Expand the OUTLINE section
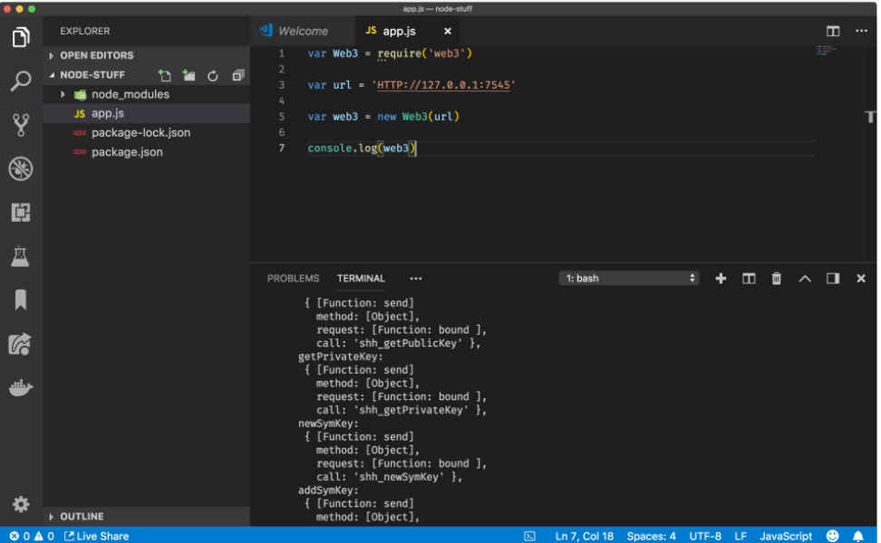This screenshot has width=881, height=543. click(x=146, y=516)
